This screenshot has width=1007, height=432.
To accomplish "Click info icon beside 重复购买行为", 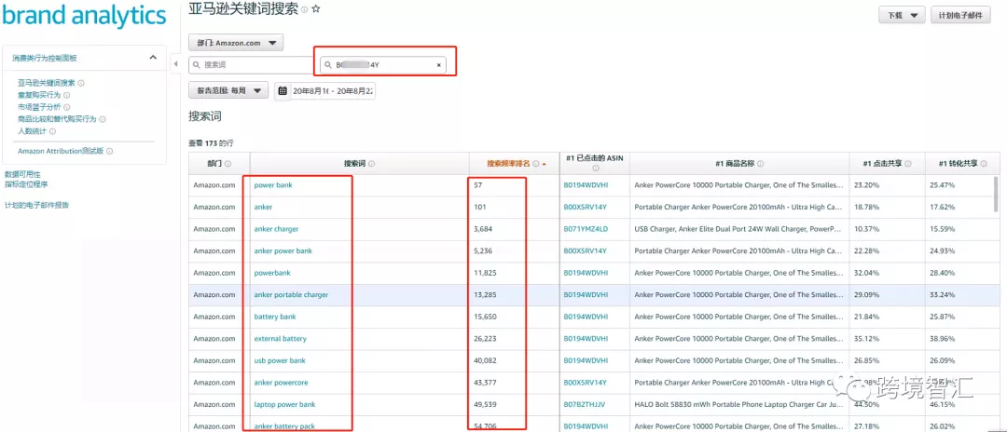I will pyautogui.click(x=67, y=95).
